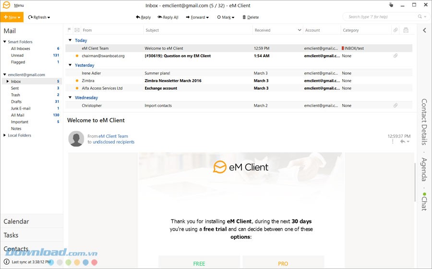
Task: Collapse the Yesterday message group
Action: (70, 65)
